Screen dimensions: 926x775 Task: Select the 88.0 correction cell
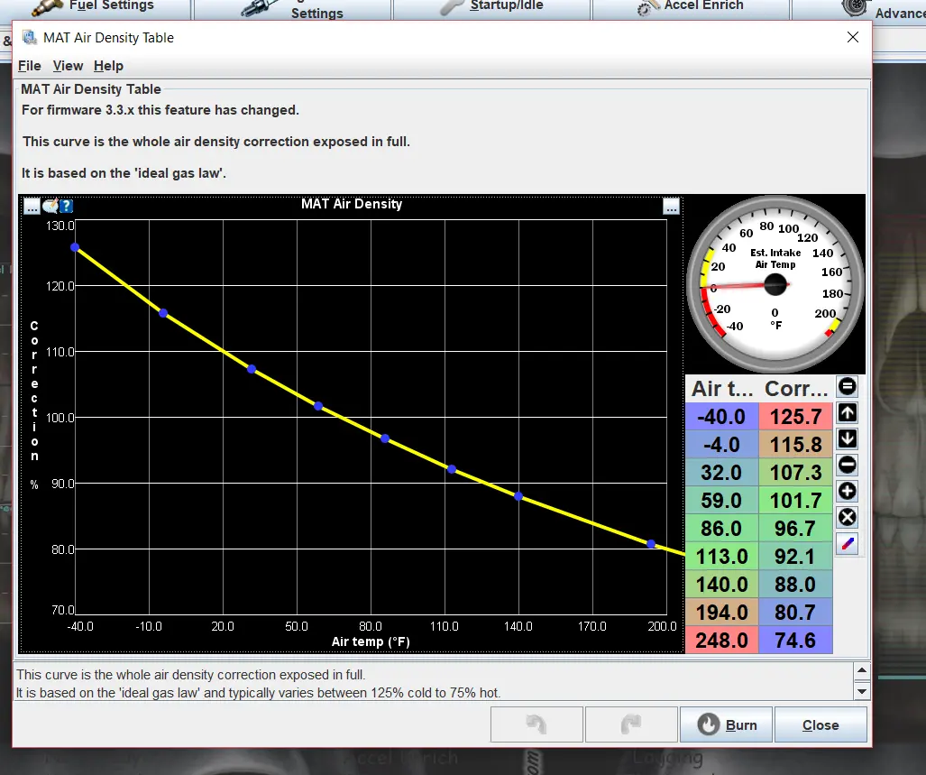(x=795, y=585)
